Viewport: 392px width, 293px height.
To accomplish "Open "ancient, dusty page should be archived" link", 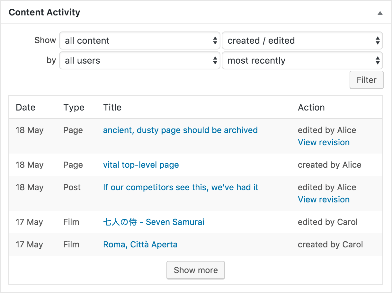I will (180, 130).
